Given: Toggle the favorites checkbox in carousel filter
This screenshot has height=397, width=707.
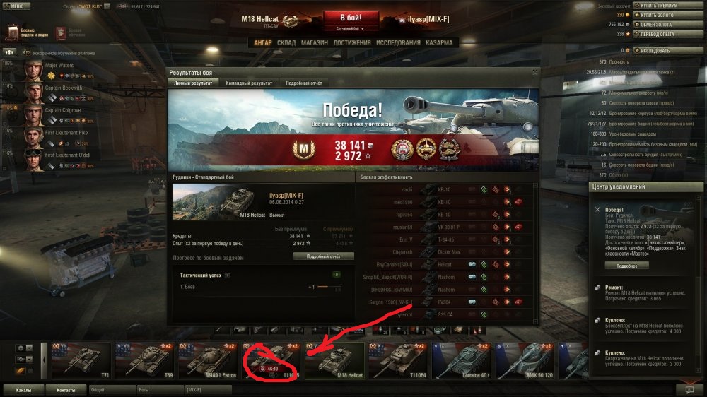Looking at the screenshot, I should (x=30, y=370).
